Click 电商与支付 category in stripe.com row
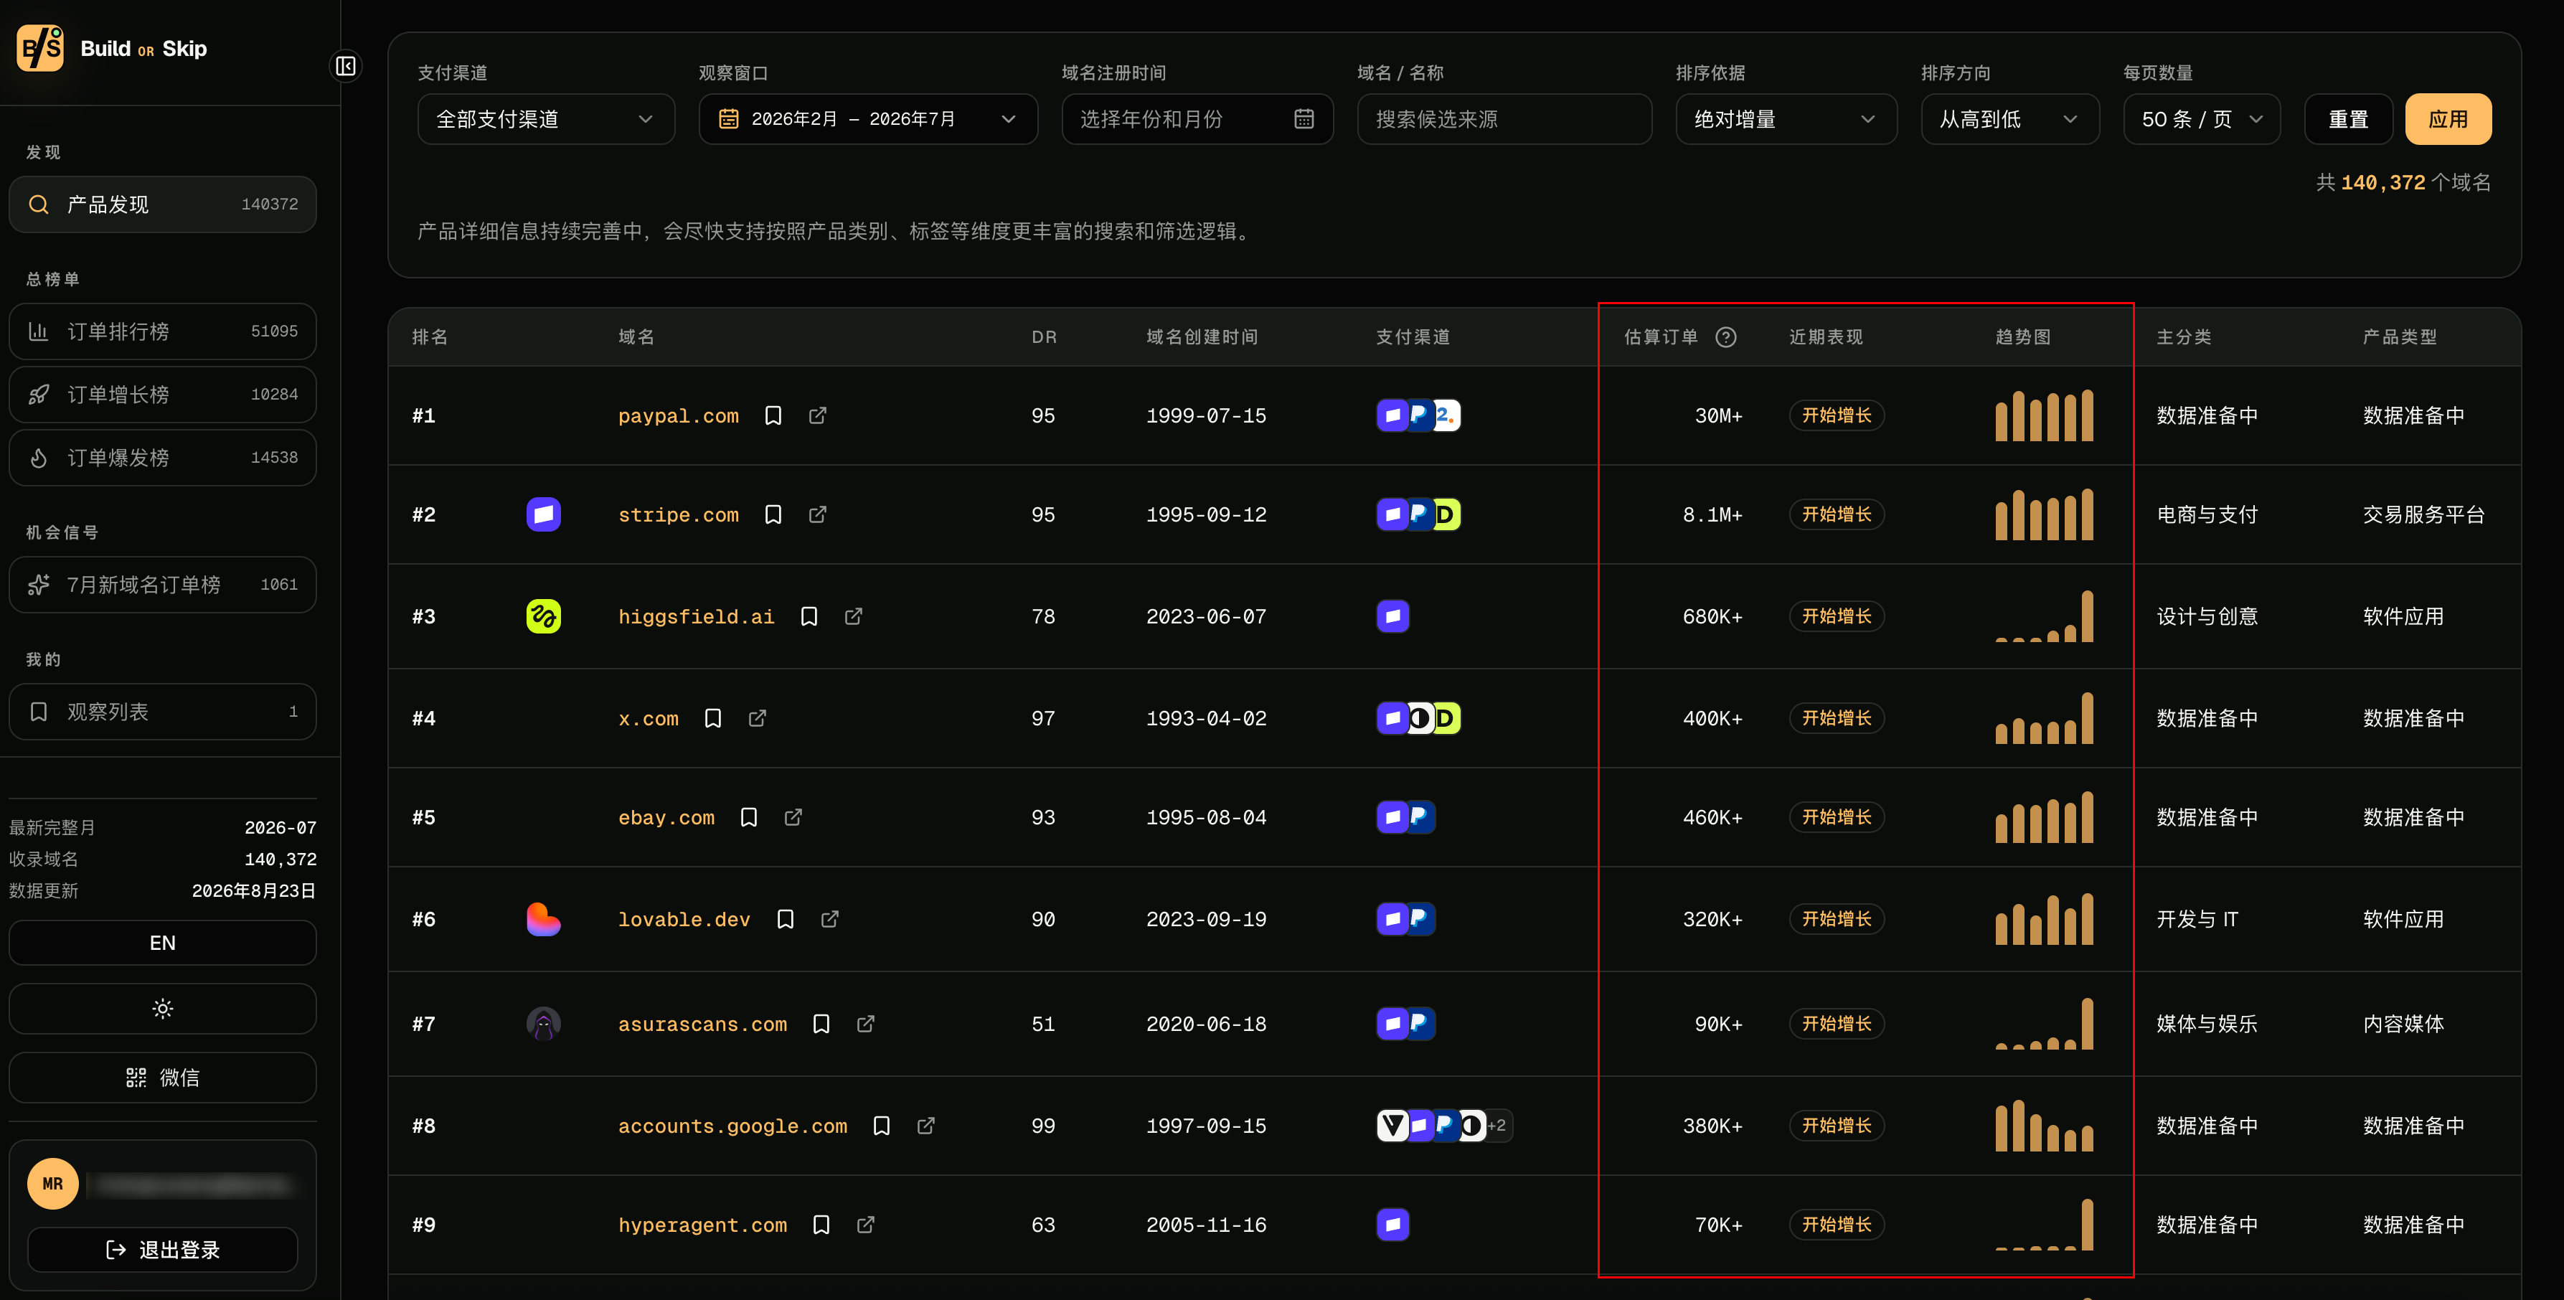 [2207, 514]
